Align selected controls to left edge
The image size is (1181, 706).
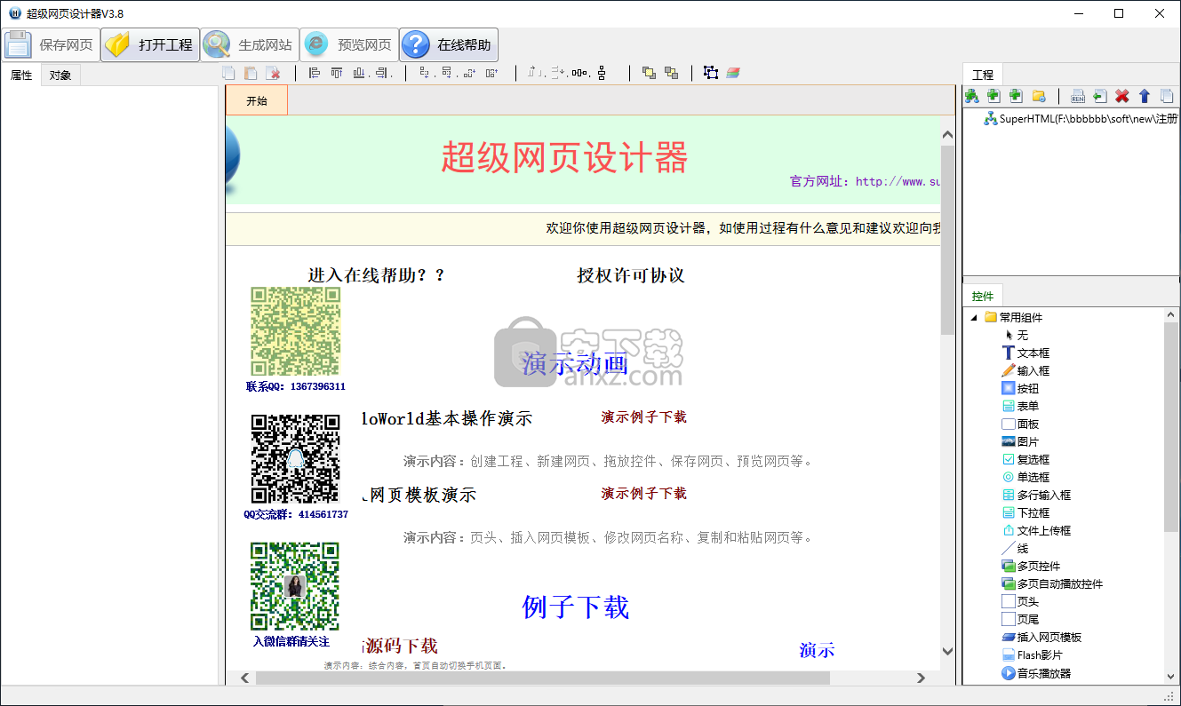(x=314, y=73)
